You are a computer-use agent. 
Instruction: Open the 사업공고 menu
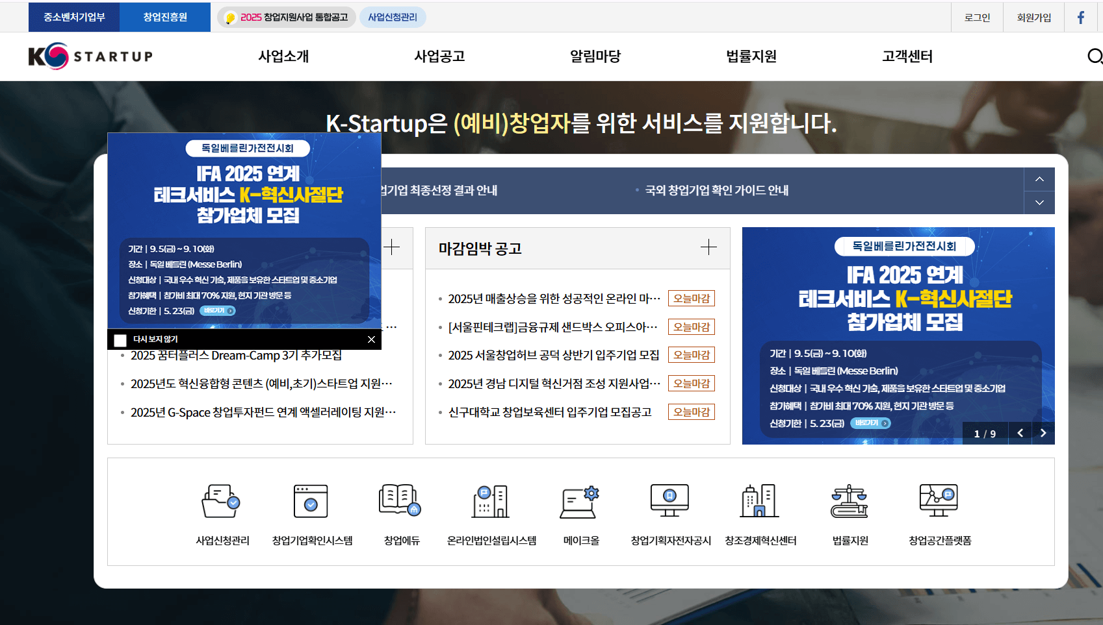click(x=440, y=56)
